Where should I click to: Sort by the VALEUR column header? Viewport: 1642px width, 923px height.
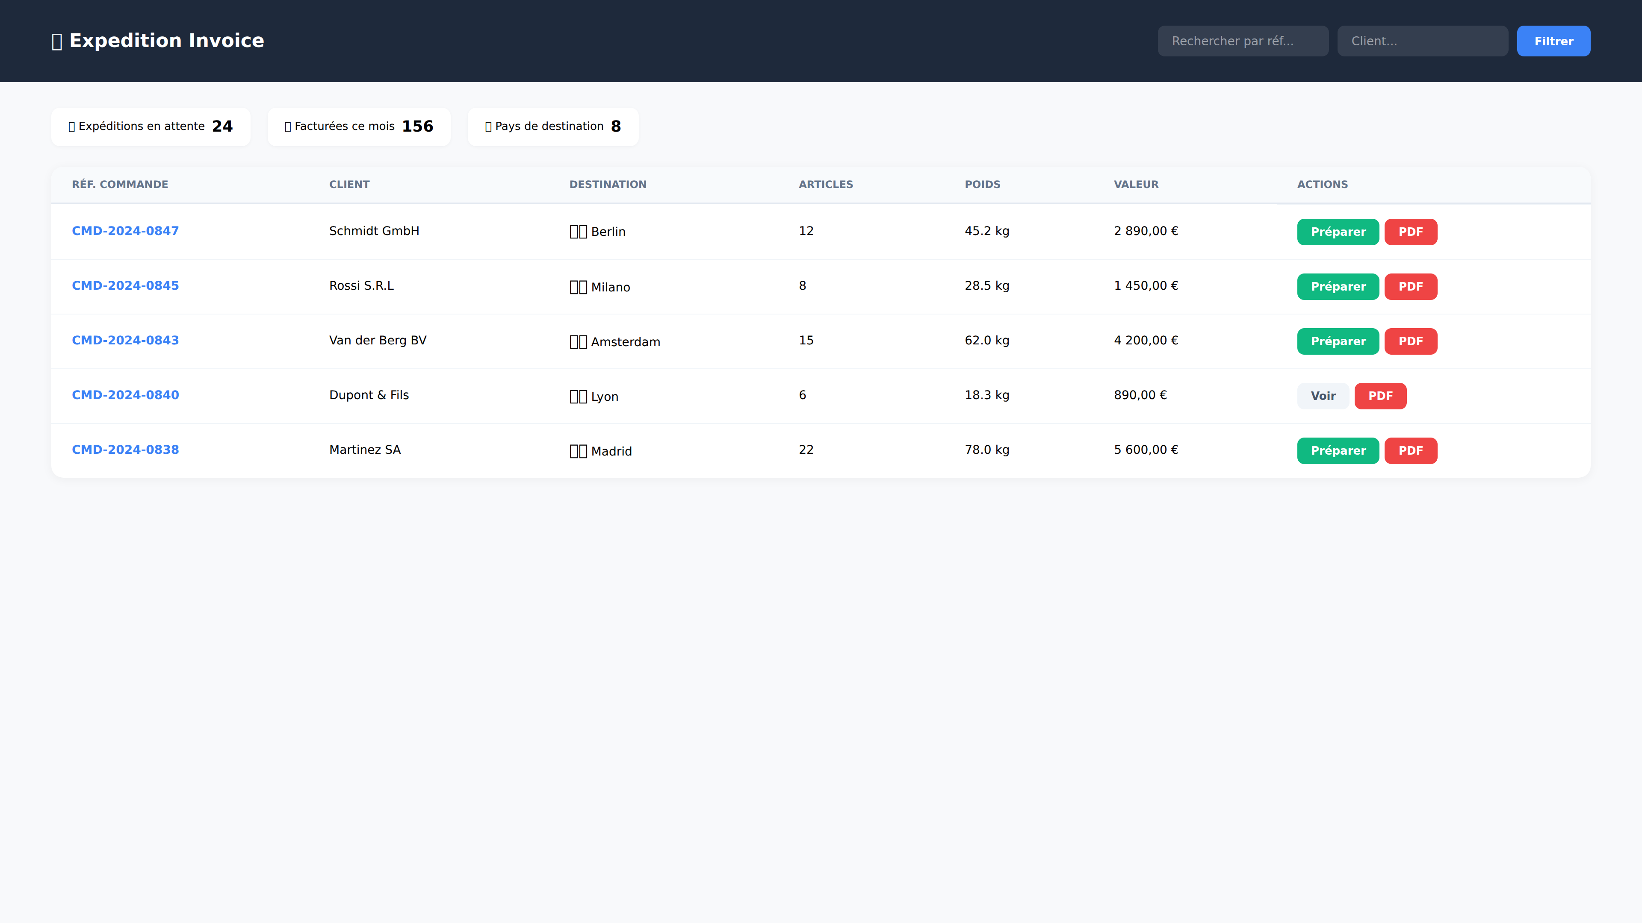coord(1136,184)
